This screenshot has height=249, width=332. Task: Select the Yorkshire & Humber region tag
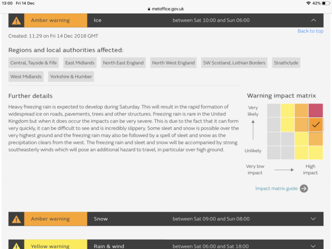coord(71,76)
